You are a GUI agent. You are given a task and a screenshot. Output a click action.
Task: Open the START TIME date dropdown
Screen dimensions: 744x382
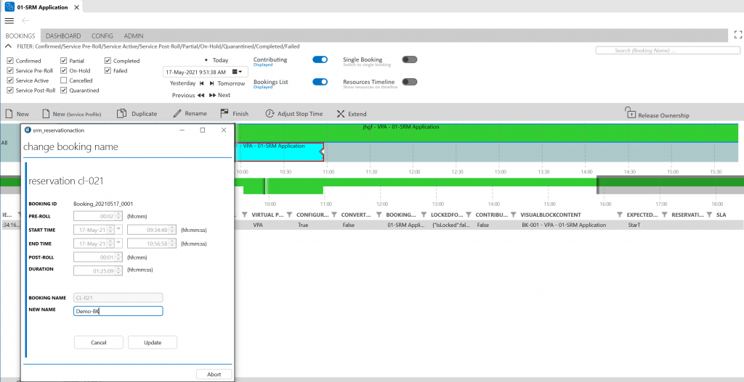pyautogui.click(x=118, y=230)
